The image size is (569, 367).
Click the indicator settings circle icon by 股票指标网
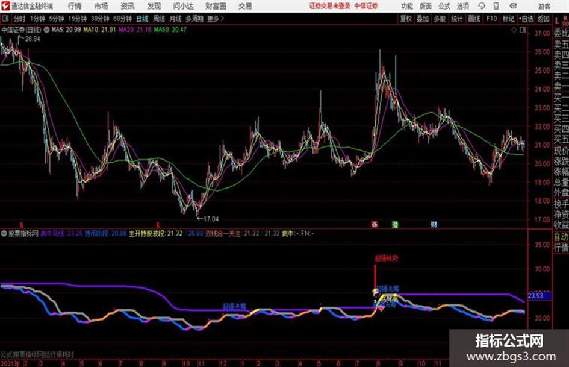pyautogui.click(x=4, y=233)
